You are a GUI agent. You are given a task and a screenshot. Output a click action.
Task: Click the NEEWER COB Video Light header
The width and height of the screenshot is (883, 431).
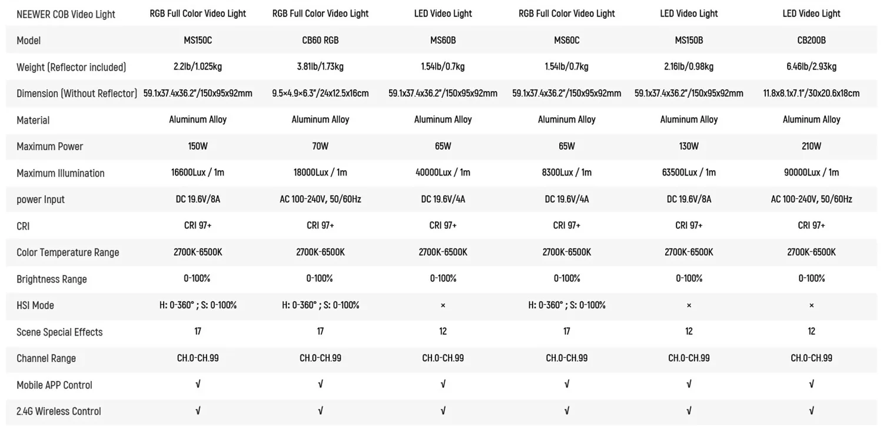coord(66,14)
